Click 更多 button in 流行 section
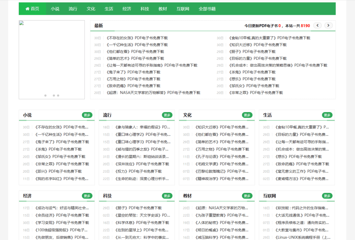 click(x=167, y=115)
